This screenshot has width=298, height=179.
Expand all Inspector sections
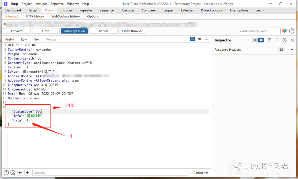269,40
